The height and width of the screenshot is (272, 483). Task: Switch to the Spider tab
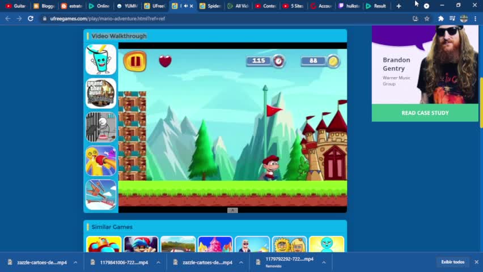pyautogui.click(x=210, y=6)
